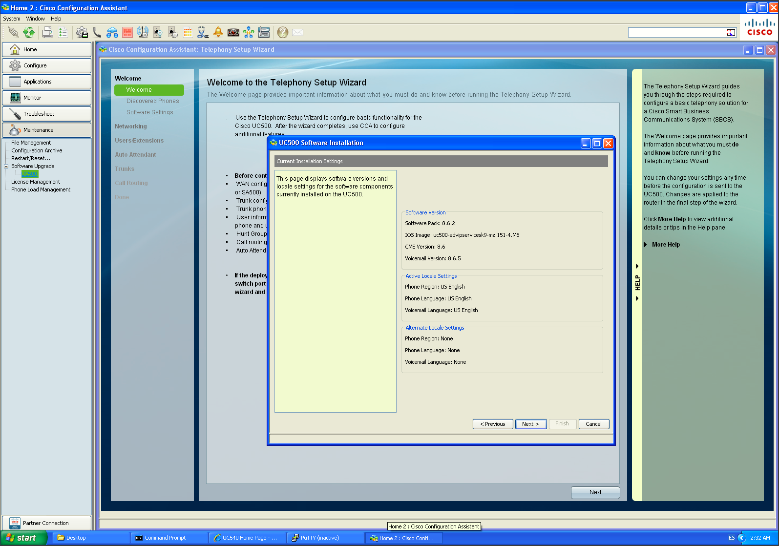Select Phone Load Management in the tree

(x=41, y=189)
